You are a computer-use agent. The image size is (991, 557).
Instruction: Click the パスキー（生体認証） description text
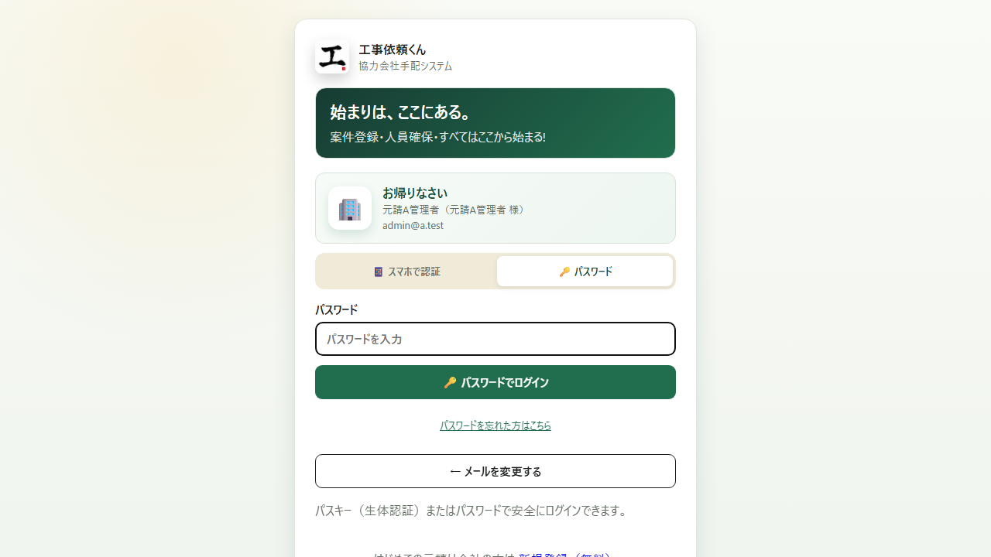click(472, 511)
